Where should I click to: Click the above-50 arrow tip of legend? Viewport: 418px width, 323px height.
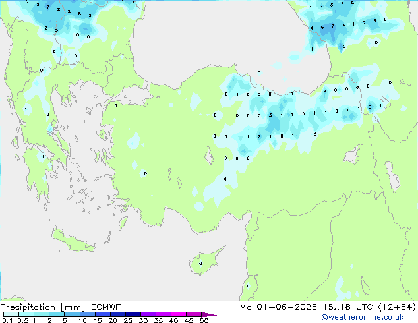pyautogui.click(x=209, y=314)
